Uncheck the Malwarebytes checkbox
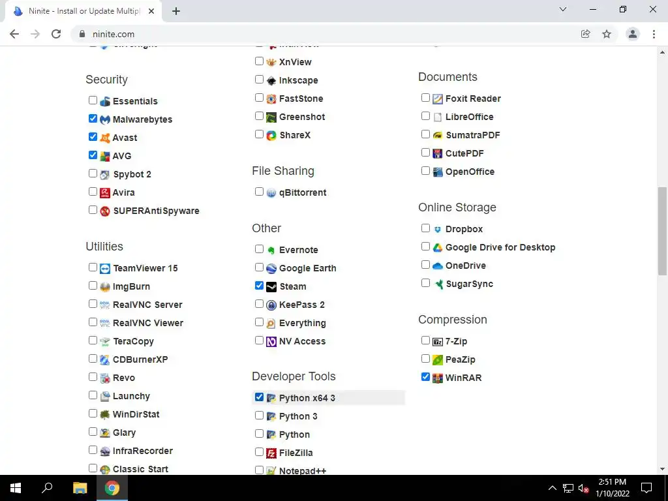 (x=93, y=119)
